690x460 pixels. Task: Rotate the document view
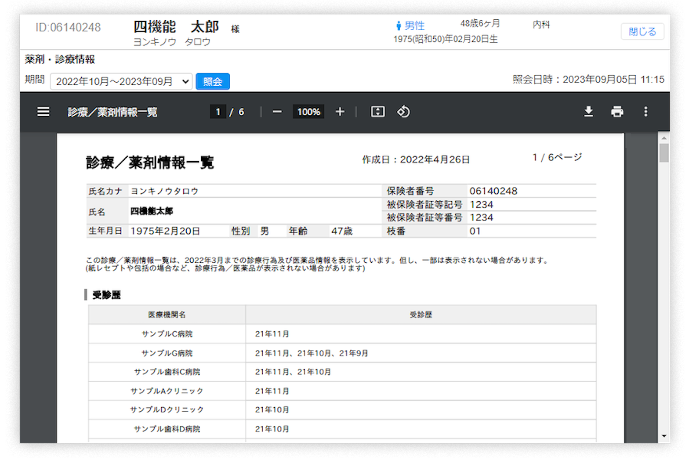coord(403,112)
